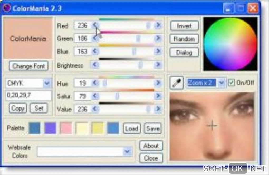Click the Brightness slider left arrow
This screenshot has height=175, width=269.
pos(95,65)
